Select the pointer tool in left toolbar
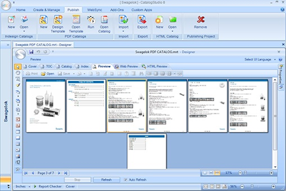Image resolution: width=286 pixels, height=191 pixels. tap(18, 67)
